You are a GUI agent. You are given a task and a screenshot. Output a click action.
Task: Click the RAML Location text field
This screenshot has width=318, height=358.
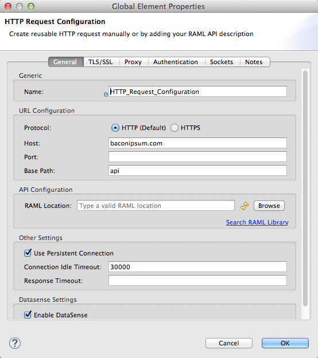point(156,206)
